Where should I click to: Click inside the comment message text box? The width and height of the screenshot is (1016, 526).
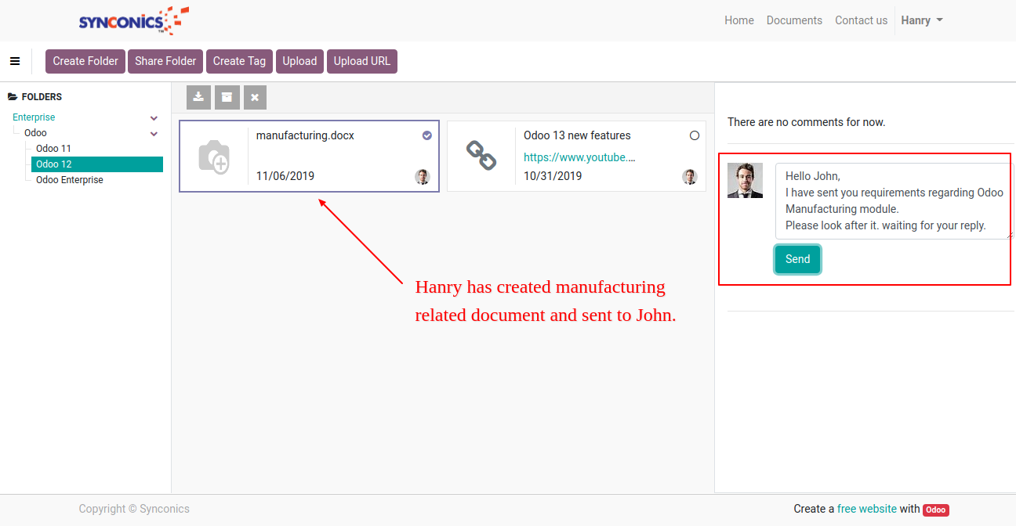(894, 201)
